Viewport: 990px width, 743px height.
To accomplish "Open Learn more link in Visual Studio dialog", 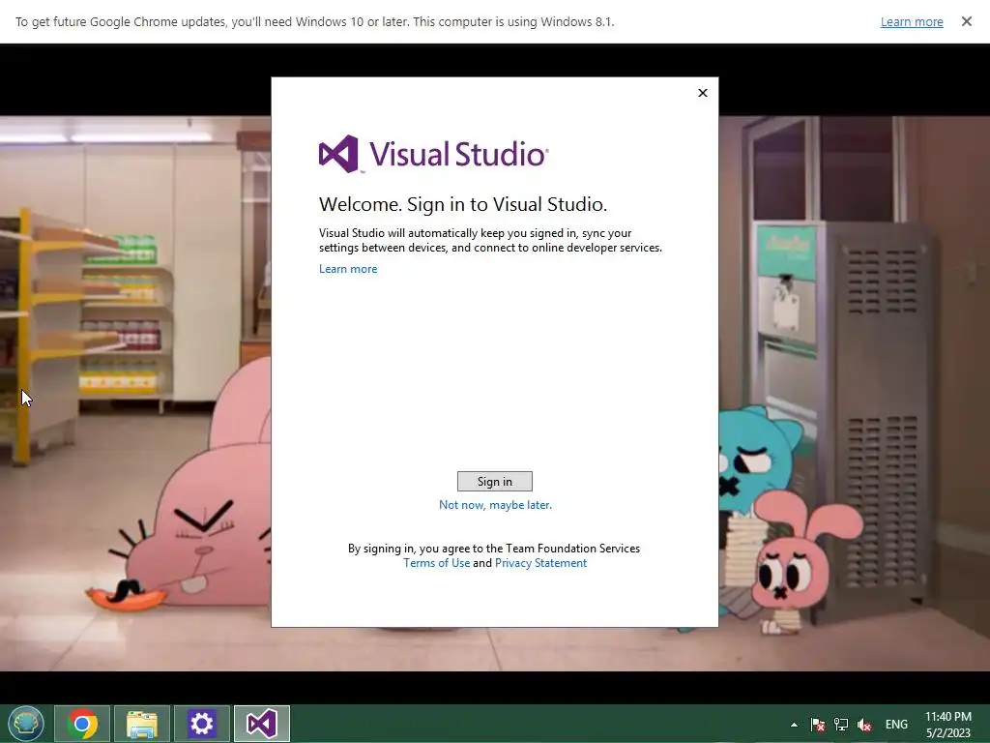I will (348, 269).
